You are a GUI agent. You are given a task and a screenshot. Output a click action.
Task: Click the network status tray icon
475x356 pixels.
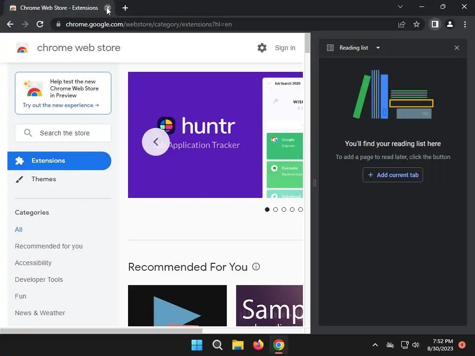(x=404, y=345)
